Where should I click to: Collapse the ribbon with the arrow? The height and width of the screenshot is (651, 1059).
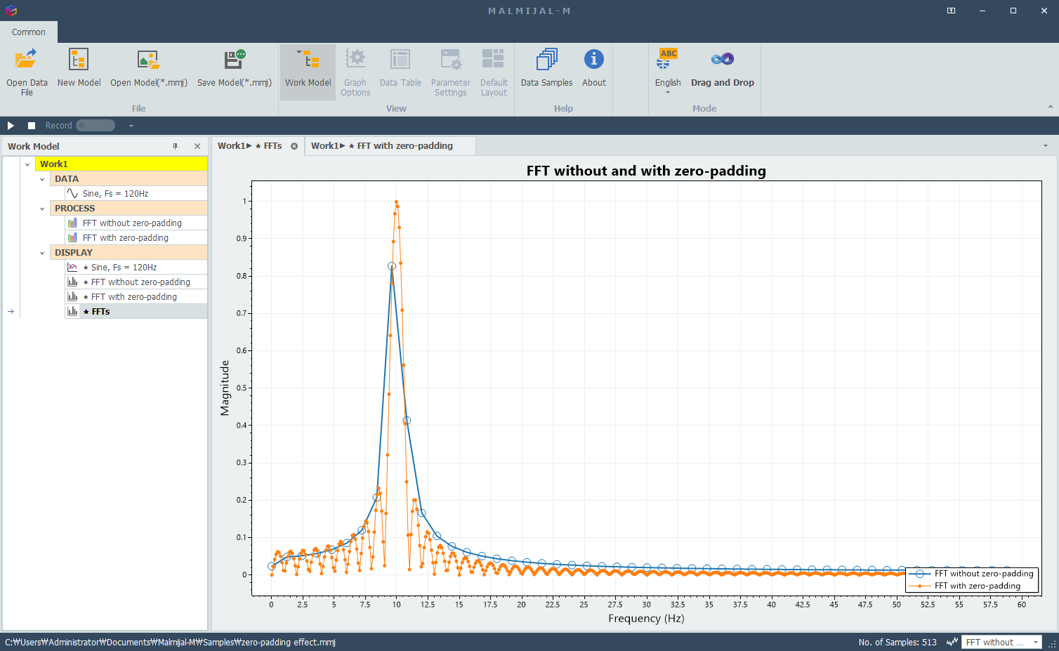pyautogui.click(x=1051, y=107)
